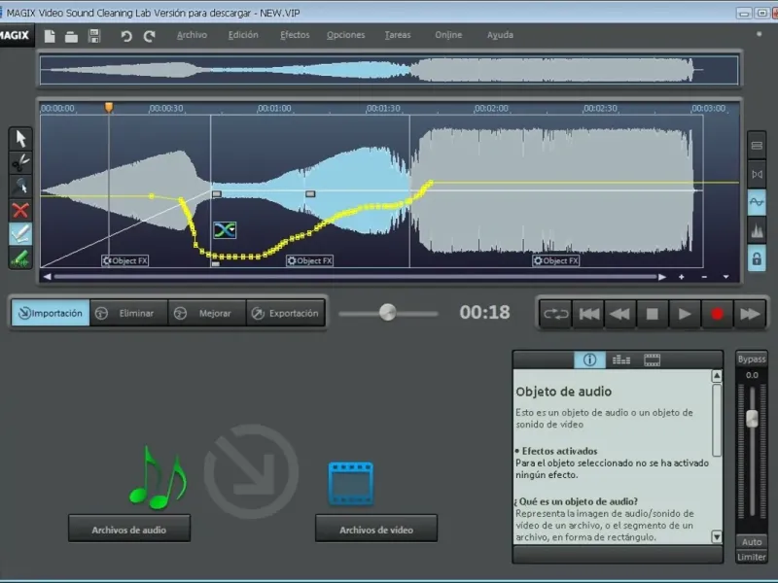778x583 pixels.
Task: Click the Archivos de audio button
Action: point(129,529)
